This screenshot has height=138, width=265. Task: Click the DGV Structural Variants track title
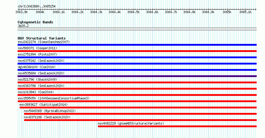(42, 38)
